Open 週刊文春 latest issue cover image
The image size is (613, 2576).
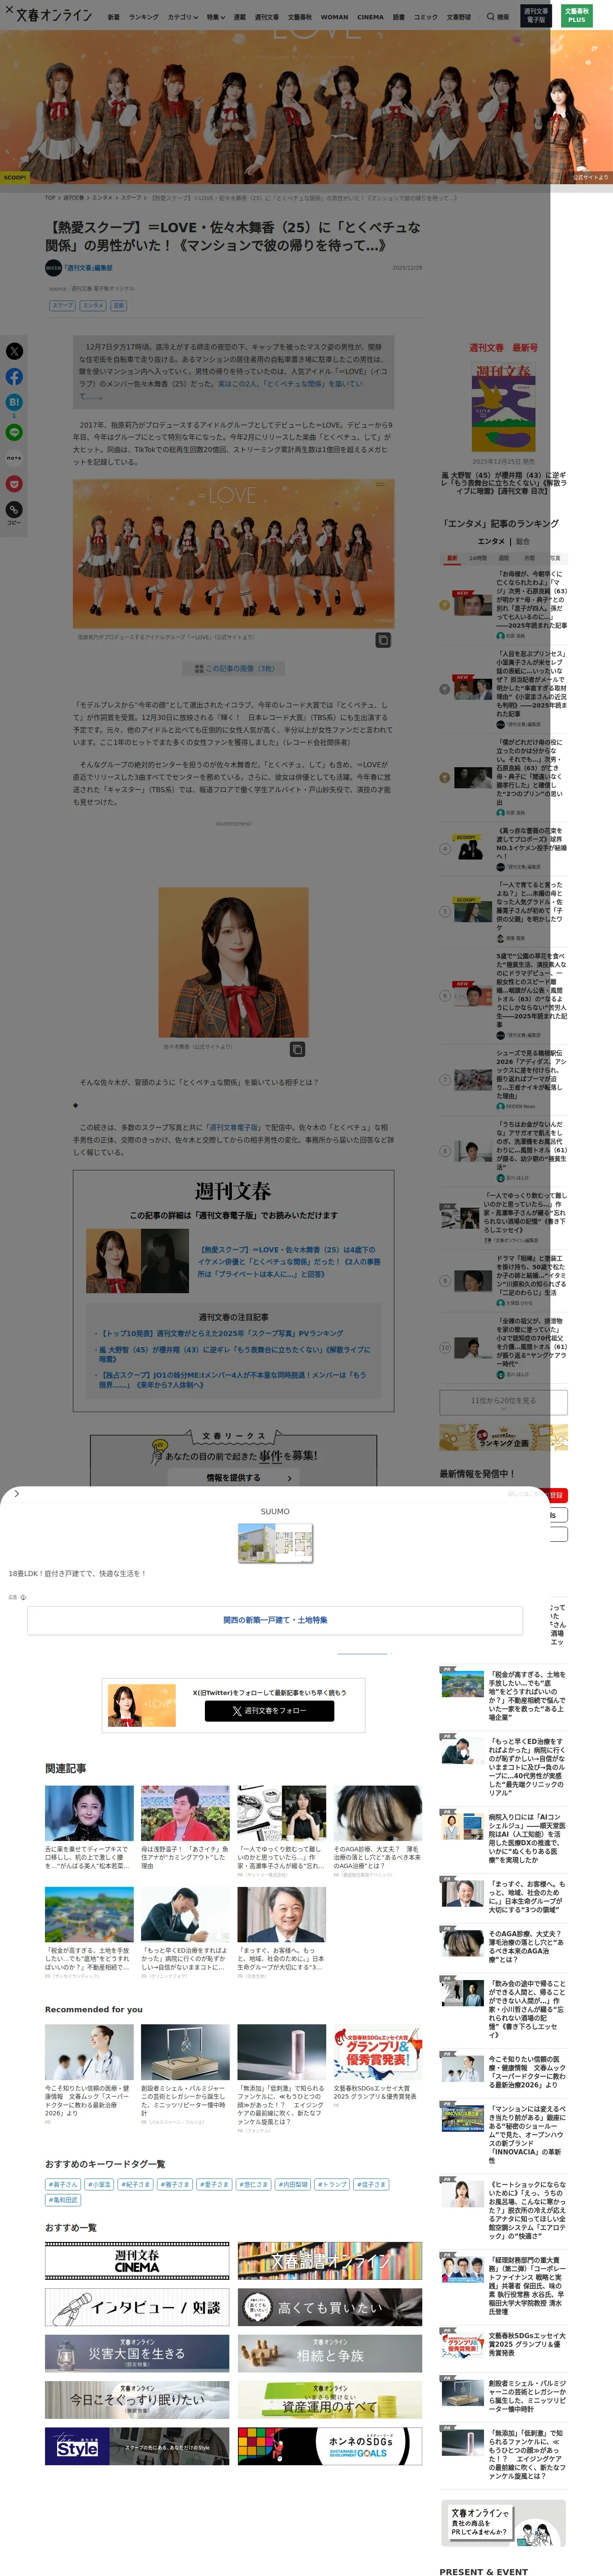click(503, 407)
